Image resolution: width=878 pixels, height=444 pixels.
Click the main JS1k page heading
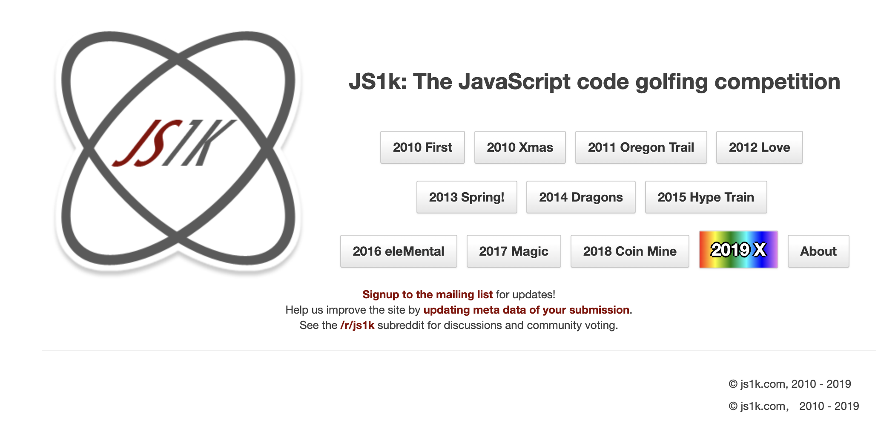pyautogui.click(x=594, y=81)
